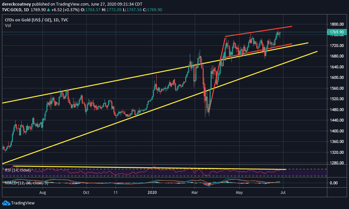The width and height of the screenshot is (349, 209).
Task: Click the O:1763.57 open value
Action: 90,10
